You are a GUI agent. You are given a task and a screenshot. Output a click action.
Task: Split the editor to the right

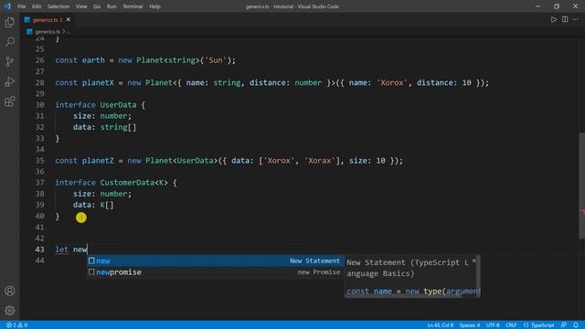pos(565,19)
